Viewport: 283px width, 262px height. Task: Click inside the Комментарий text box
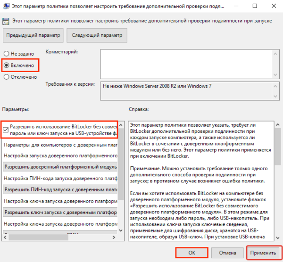[x=186, y=64]
